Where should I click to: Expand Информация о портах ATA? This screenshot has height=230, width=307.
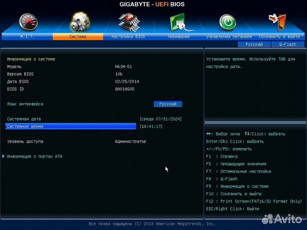(35, 156)
